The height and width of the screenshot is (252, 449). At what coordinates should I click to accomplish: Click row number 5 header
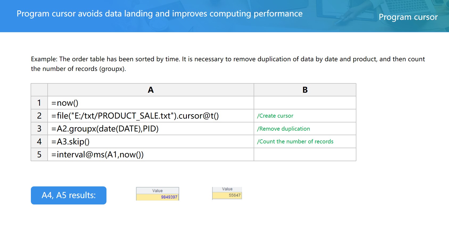pyautogui.click(x=39, y=155)
